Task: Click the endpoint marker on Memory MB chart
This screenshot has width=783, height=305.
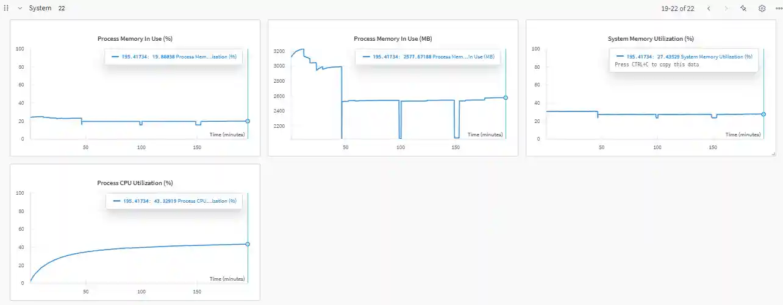Action: [506, 97]
